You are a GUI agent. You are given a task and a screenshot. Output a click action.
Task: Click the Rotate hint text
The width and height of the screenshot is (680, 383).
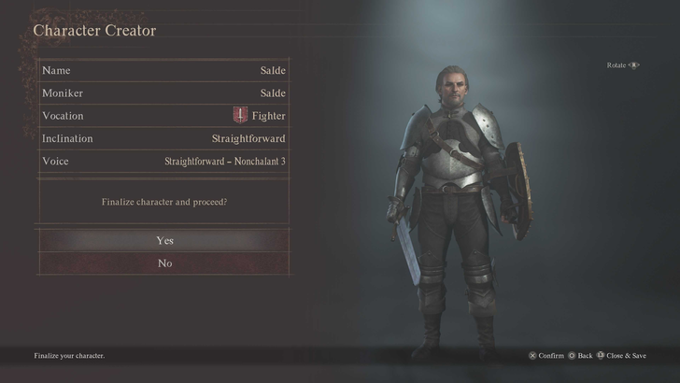tap(616, 65)
